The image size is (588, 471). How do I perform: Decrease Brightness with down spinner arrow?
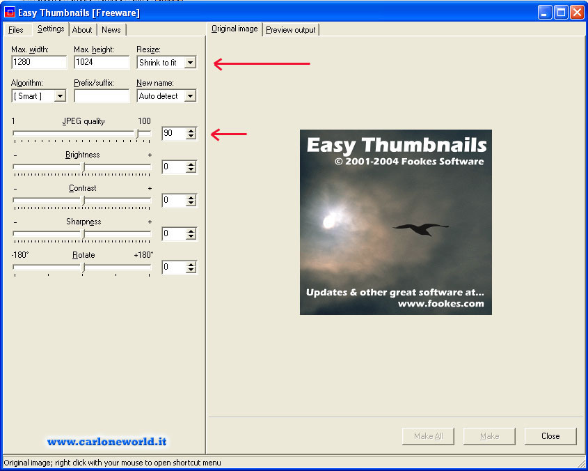tap(191, 169)
